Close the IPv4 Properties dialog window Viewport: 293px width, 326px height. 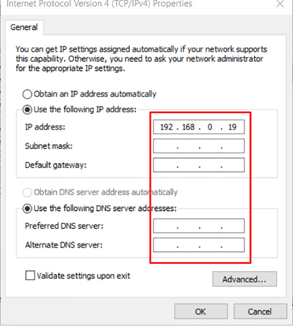[280, 4]
